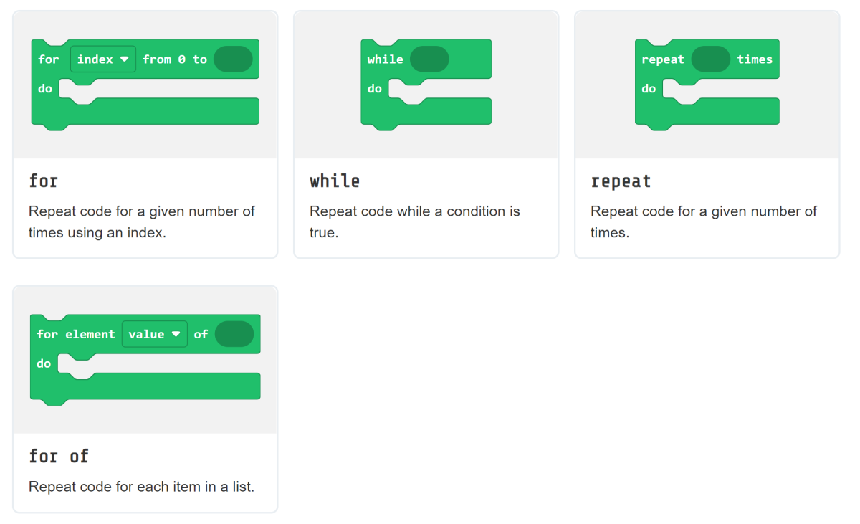Image resolution: width=860 pixels, height=524 pixels.
Task: Click the do slot of the while block
Action: coord(437,89)
